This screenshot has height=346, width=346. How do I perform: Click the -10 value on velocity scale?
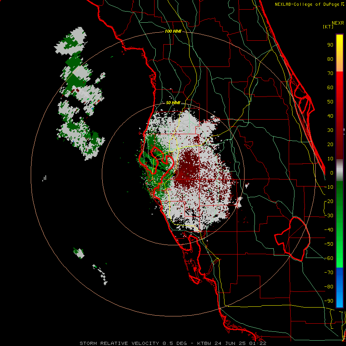(x=329, y=187)
